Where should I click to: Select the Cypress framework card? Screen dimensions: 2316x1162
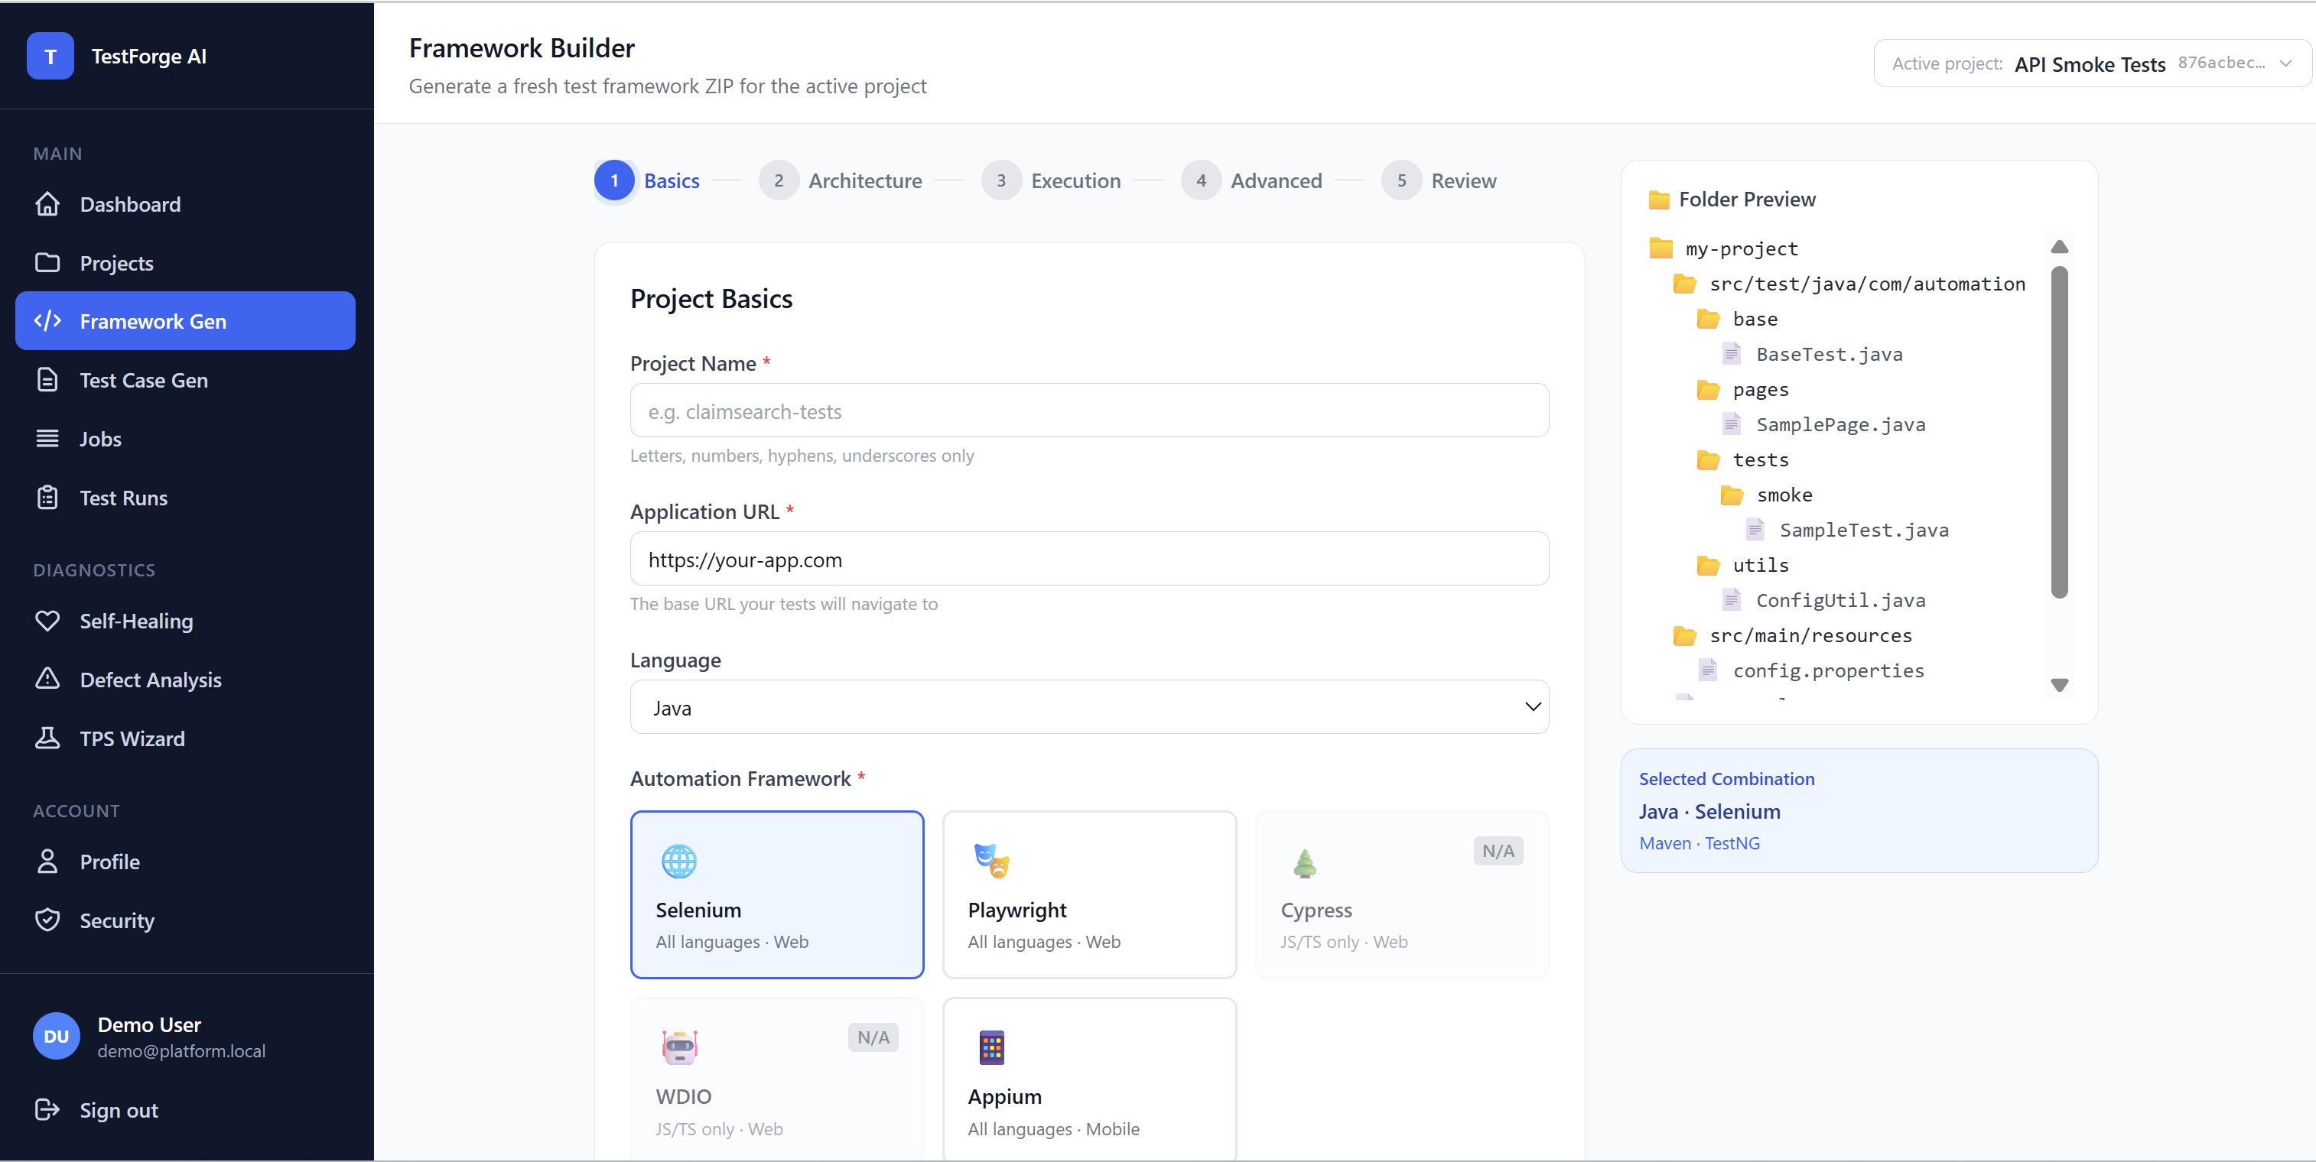(x=1402, y=894)
